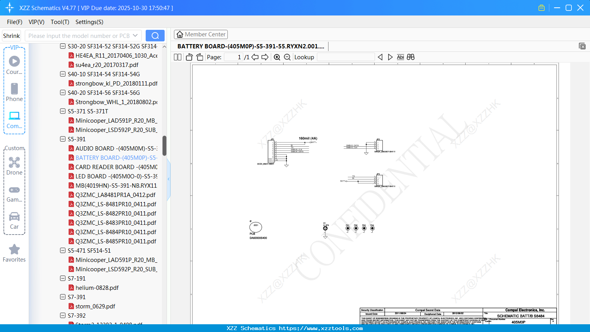
Task: Click PDF icon beside helium-0828.pdf
Action: 71,288
